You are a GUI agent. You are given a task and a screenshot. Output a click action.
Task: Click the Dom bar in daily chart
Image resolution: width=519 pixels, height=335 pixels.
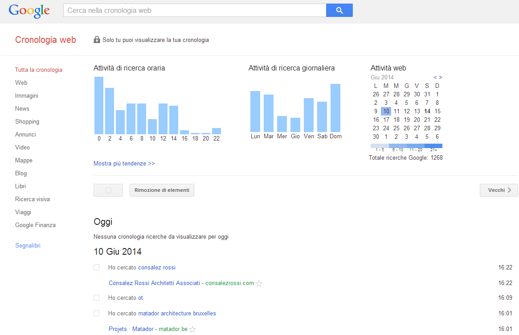tap(335, 108)
